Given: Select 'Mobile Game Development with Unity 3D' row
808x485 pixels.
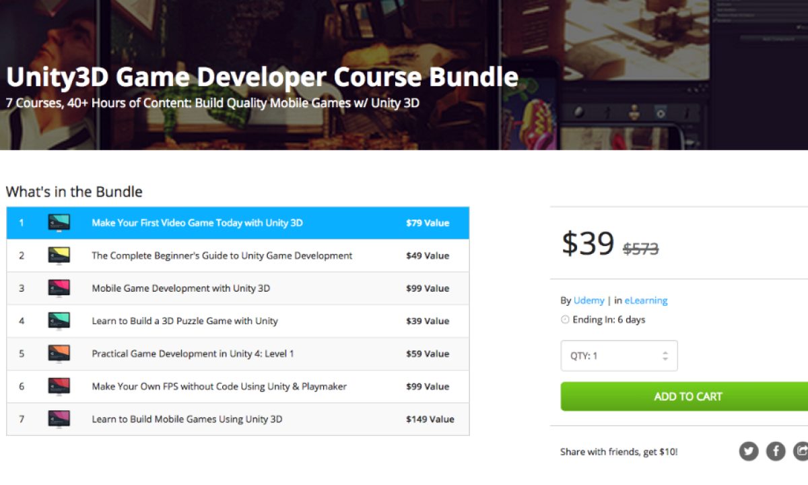Looking at the screenshot, I should click(x=238, y=288).
